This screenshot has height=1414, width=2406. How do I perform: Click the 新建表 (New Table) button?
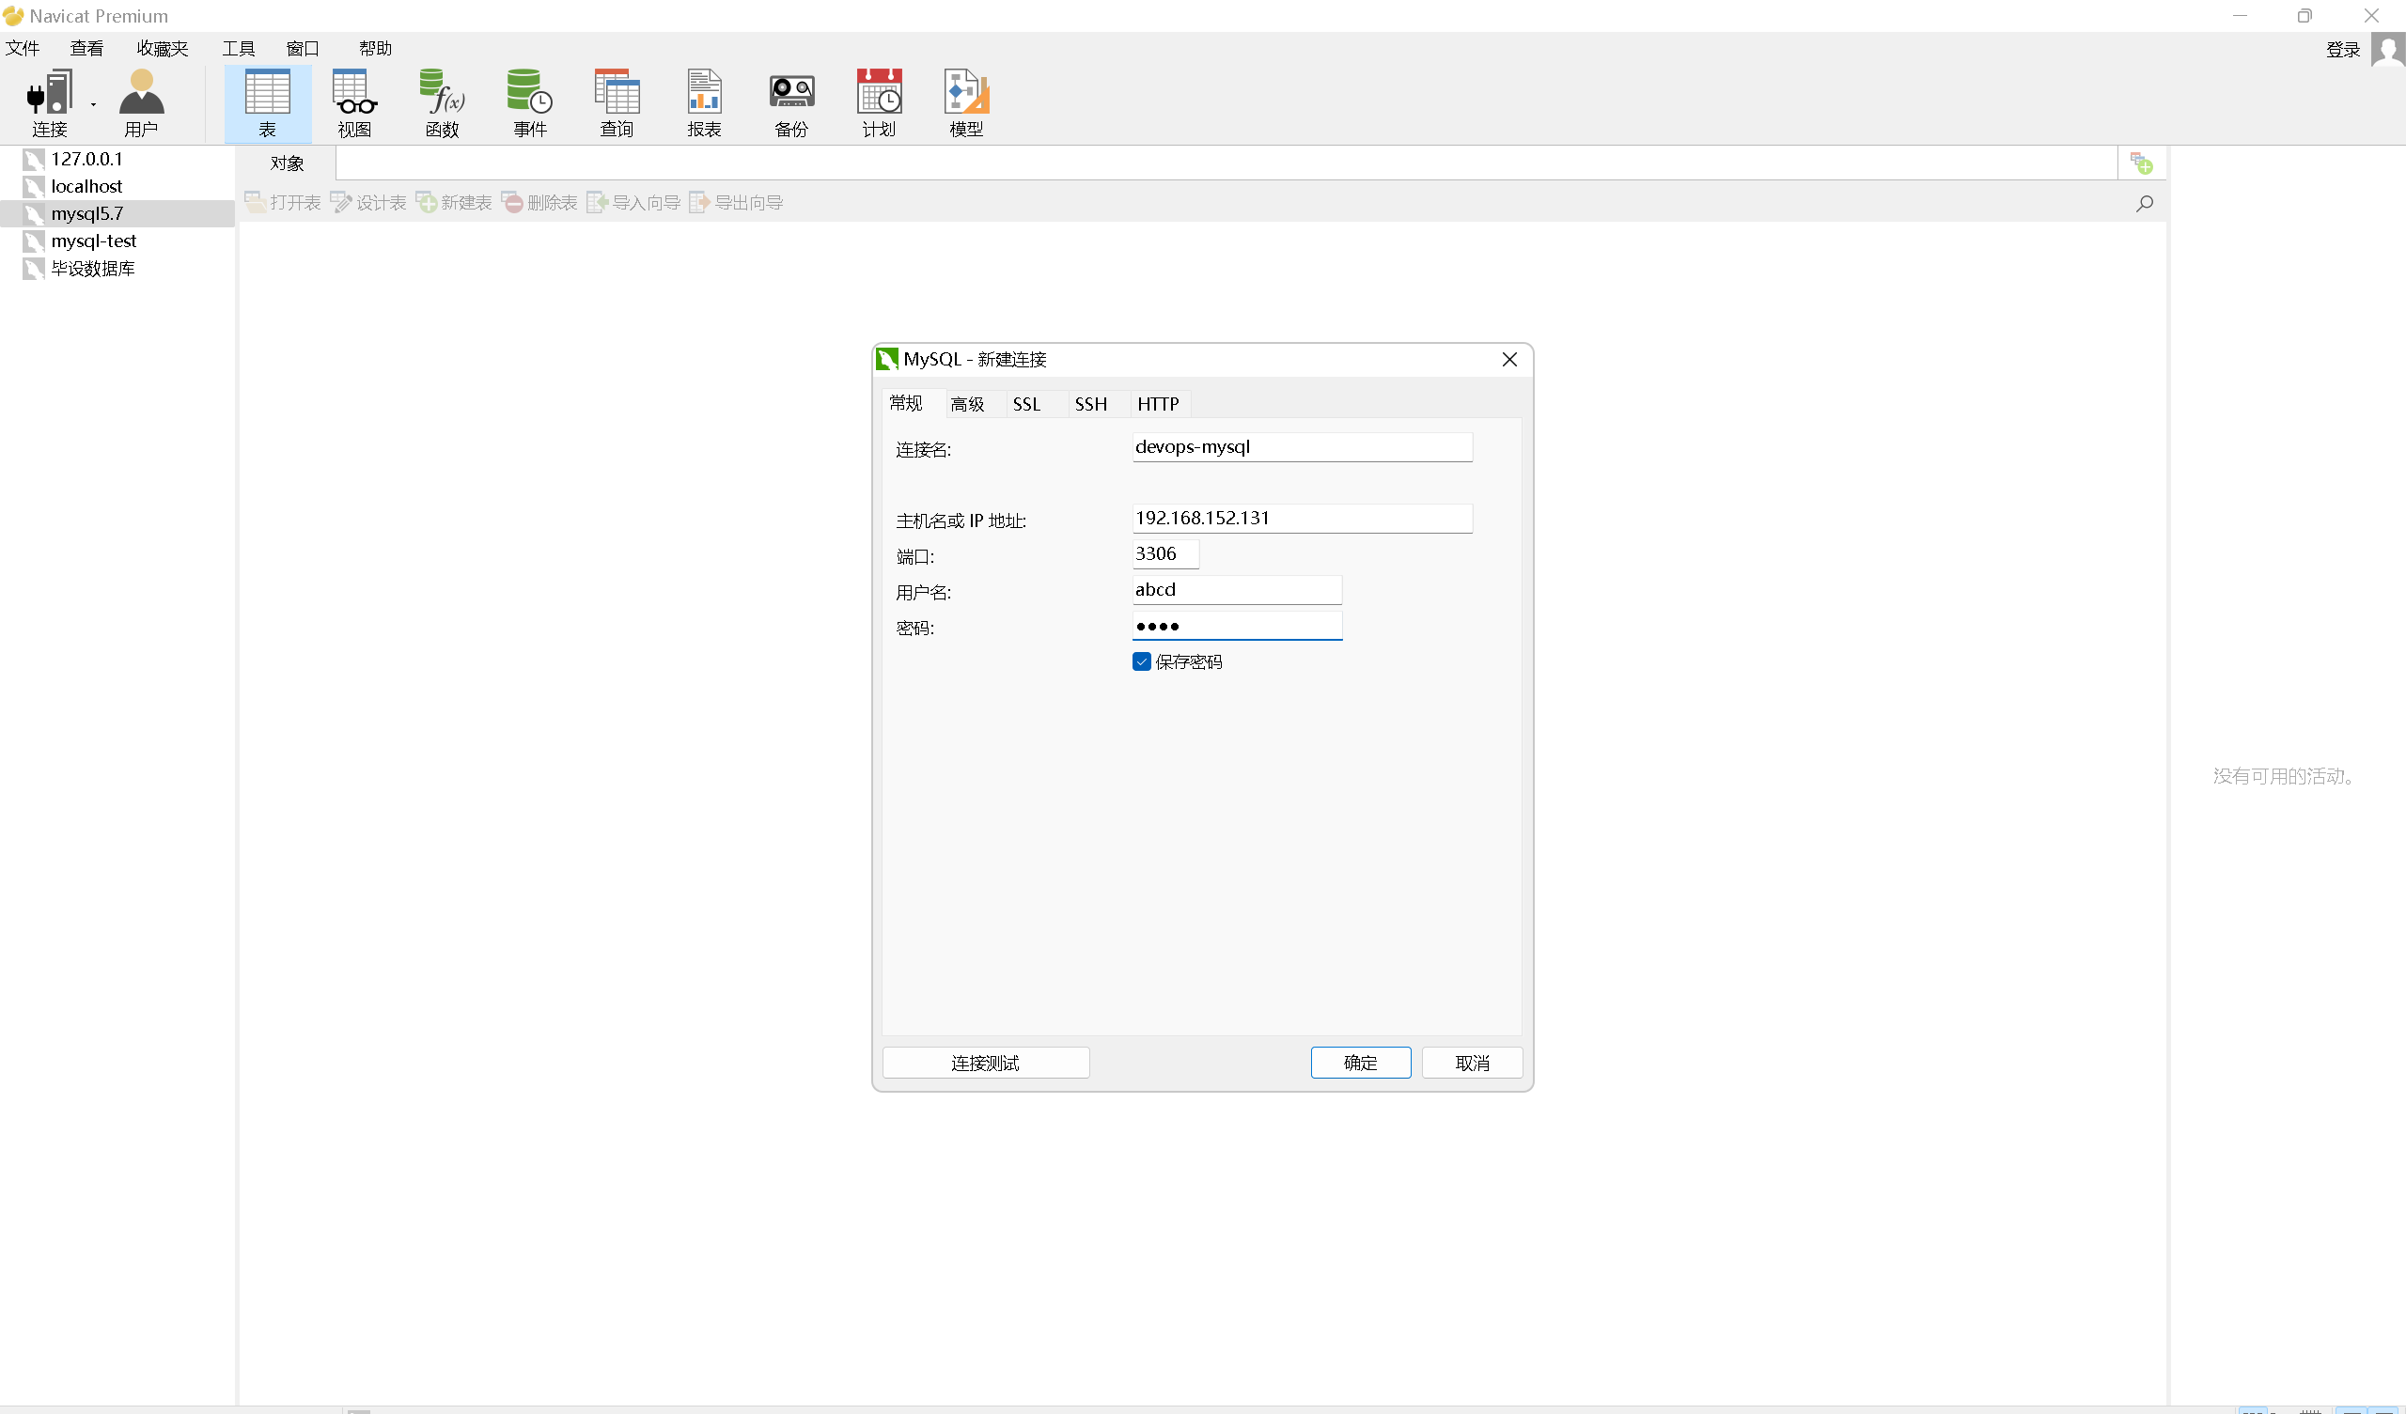click(454, 202)
